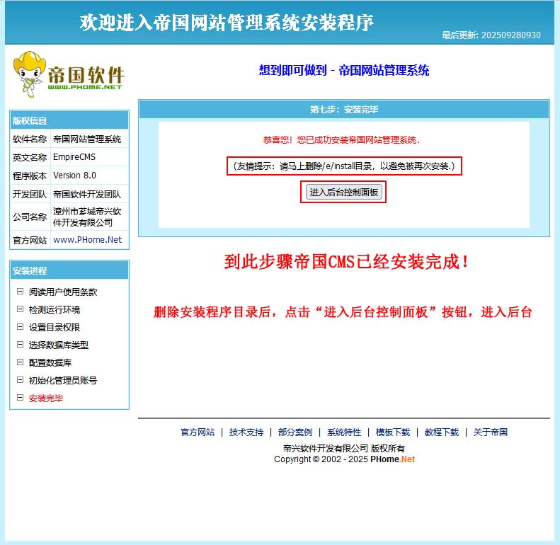Open the 官方网站 footer link
This screenshot has height=545, width=560.
(x=198, y=432)
